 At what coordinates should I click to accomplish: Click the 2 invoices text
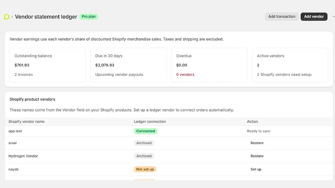pos(23,75)
